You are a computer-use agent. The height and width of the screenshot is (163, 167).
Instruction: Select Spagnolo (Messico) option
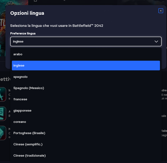(29, 88)
